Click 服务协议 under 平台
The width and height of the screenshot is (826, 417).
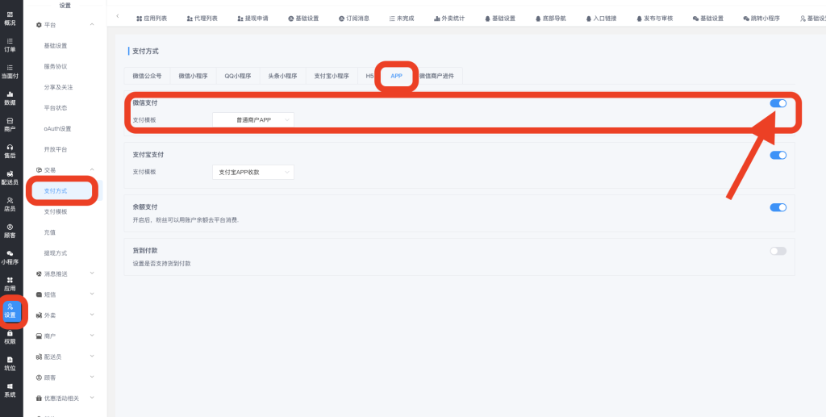tap(56, 66)
